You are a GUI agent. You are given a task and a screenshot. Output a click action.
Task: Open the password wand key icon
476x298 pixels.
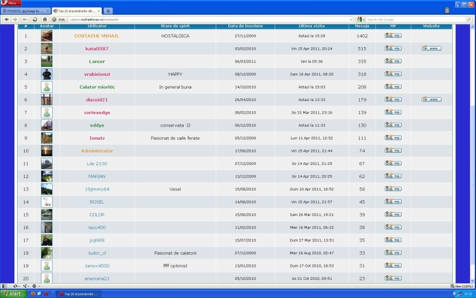coord(25,20)
